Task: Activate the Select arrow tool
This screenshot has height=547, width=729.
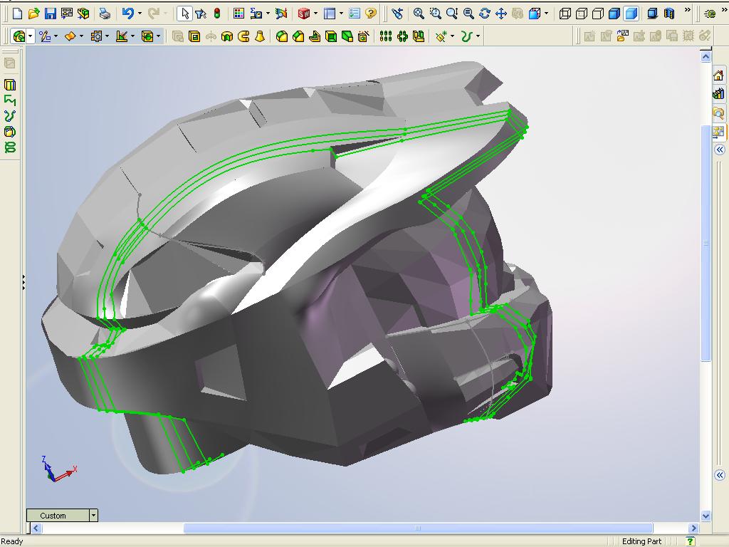Action: 184,14
